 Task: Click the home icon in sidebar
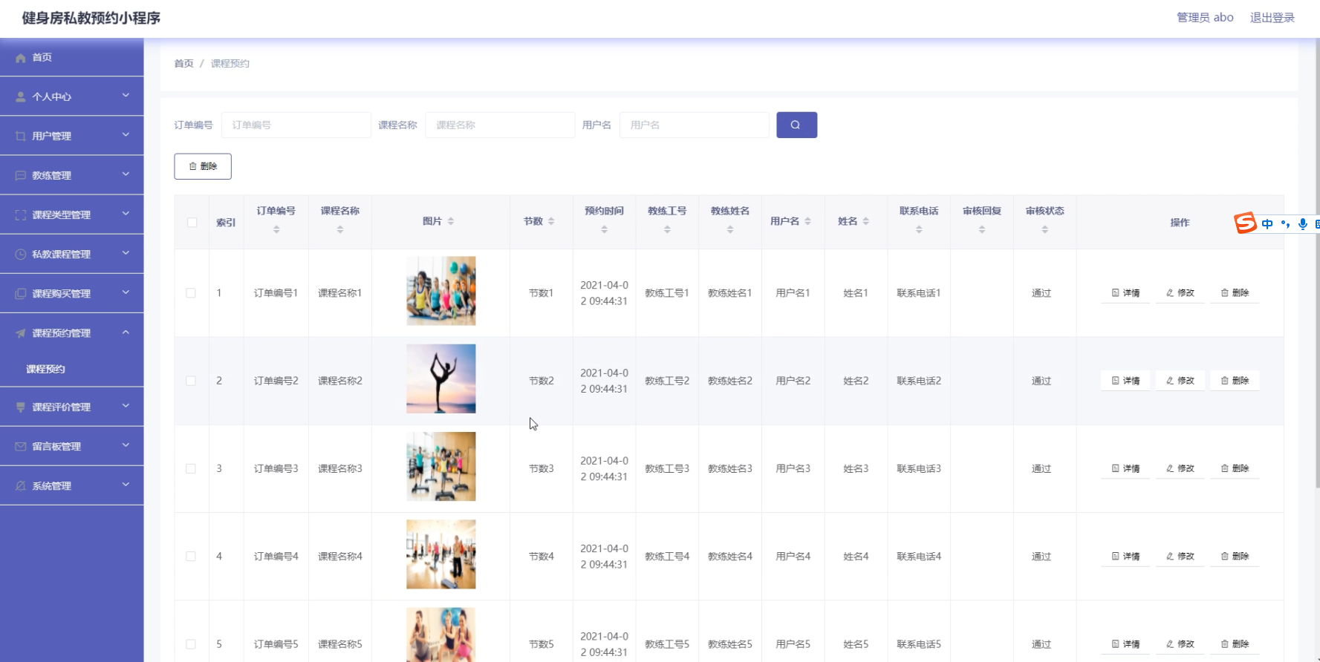(21, 58)
